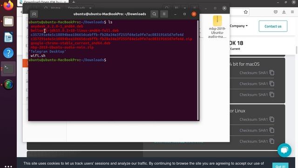
Task: Open Firefox from the Ubuntu dock
Action: (x=8, y=5)
